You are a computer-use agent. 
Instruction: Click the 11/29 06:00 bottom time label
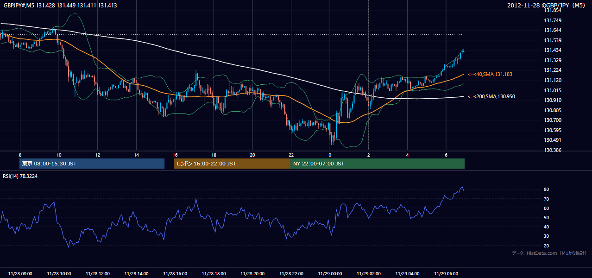(x=446, y=274)
